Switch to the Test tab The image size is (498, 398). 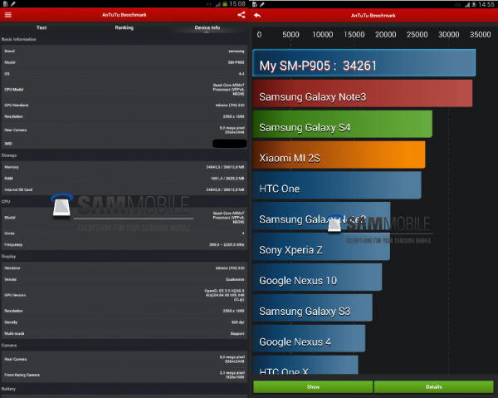click(41, 27)
